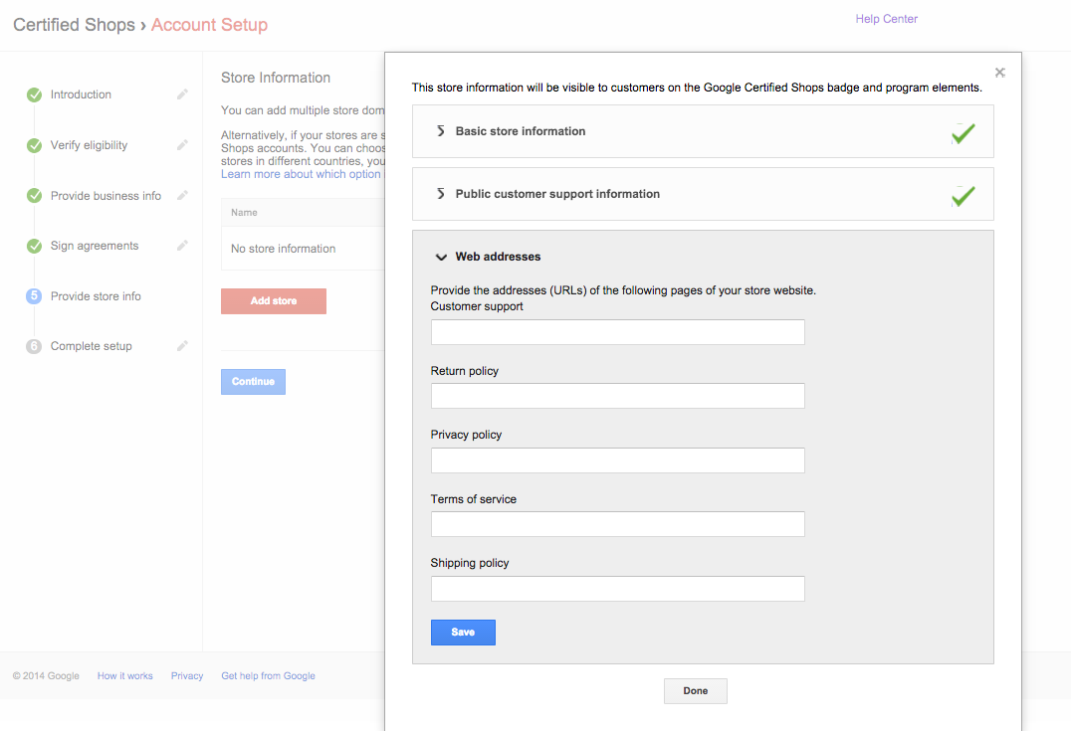Image resolution: width=1071 pixels, height=731 pixels.
Task: Click the checkmark on Public customer support information
Action: click(x=964, y=196)
